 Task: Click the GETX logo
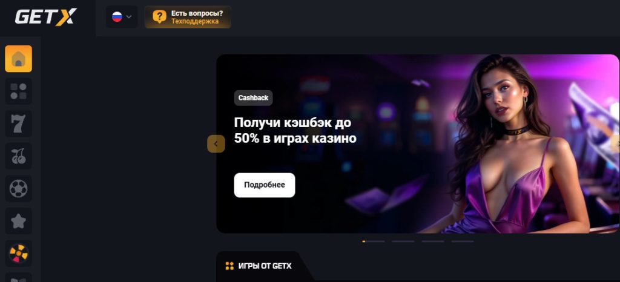click(46, 17)
